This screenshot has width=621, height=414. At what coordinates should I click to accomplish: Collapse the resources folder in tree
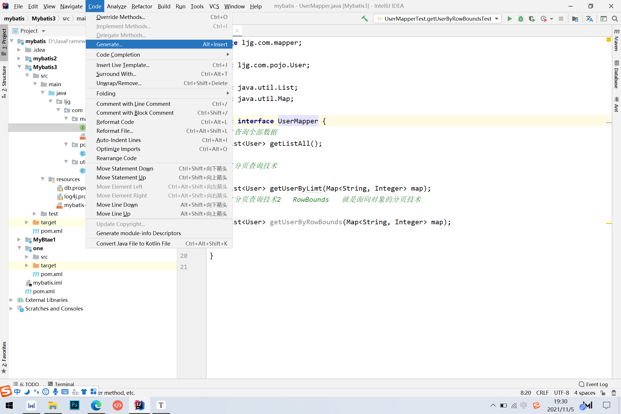pos(43,179)
